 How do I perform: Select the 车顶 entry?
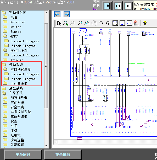[14, 126]
